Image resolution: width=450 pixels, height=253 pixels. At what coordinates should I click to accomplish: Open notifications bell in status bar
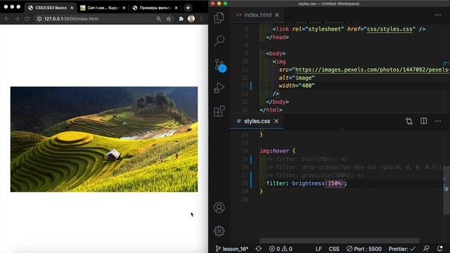440,249
